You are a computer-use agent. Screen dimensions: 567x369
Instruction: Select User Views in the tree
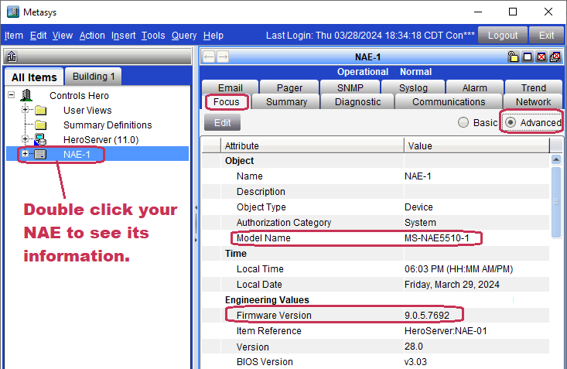87,111
